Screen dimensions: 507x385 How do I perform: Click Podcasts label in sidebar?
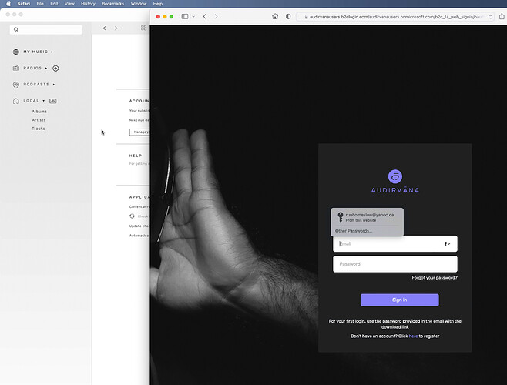coord(36,85)
